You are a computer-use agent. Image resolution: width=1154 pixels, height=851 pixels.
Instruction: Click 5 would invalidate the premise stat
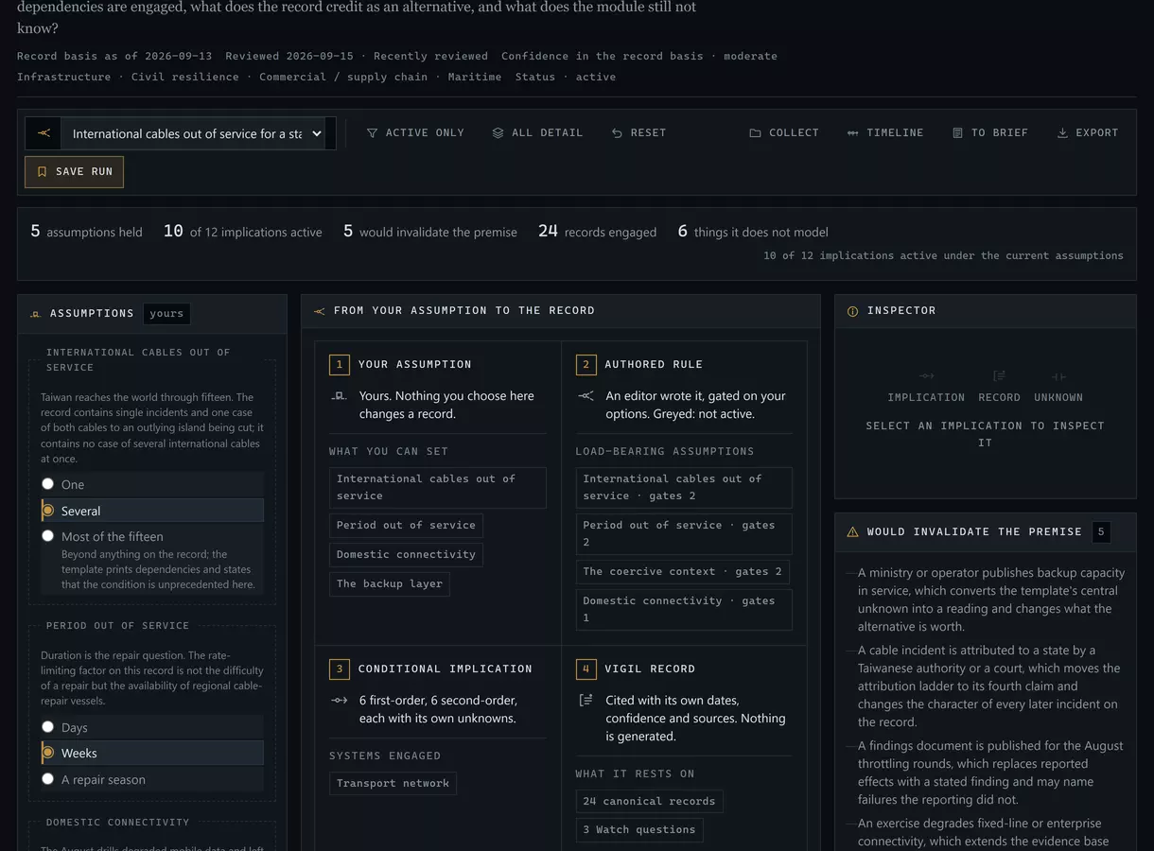429,232
